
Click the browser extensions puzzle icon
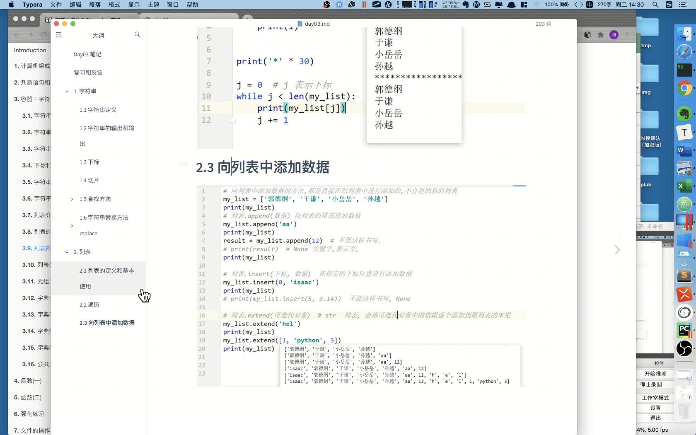pos(601,35)
